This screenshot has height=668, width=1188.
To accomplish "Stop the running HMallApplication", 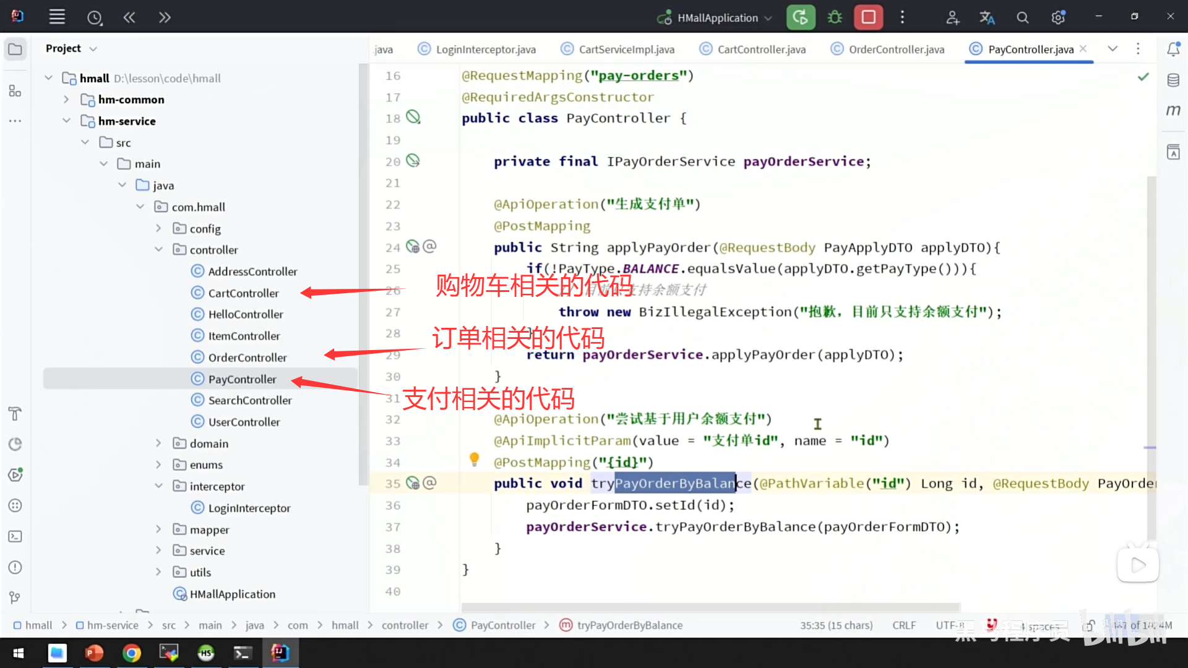I will click(868, 17).
